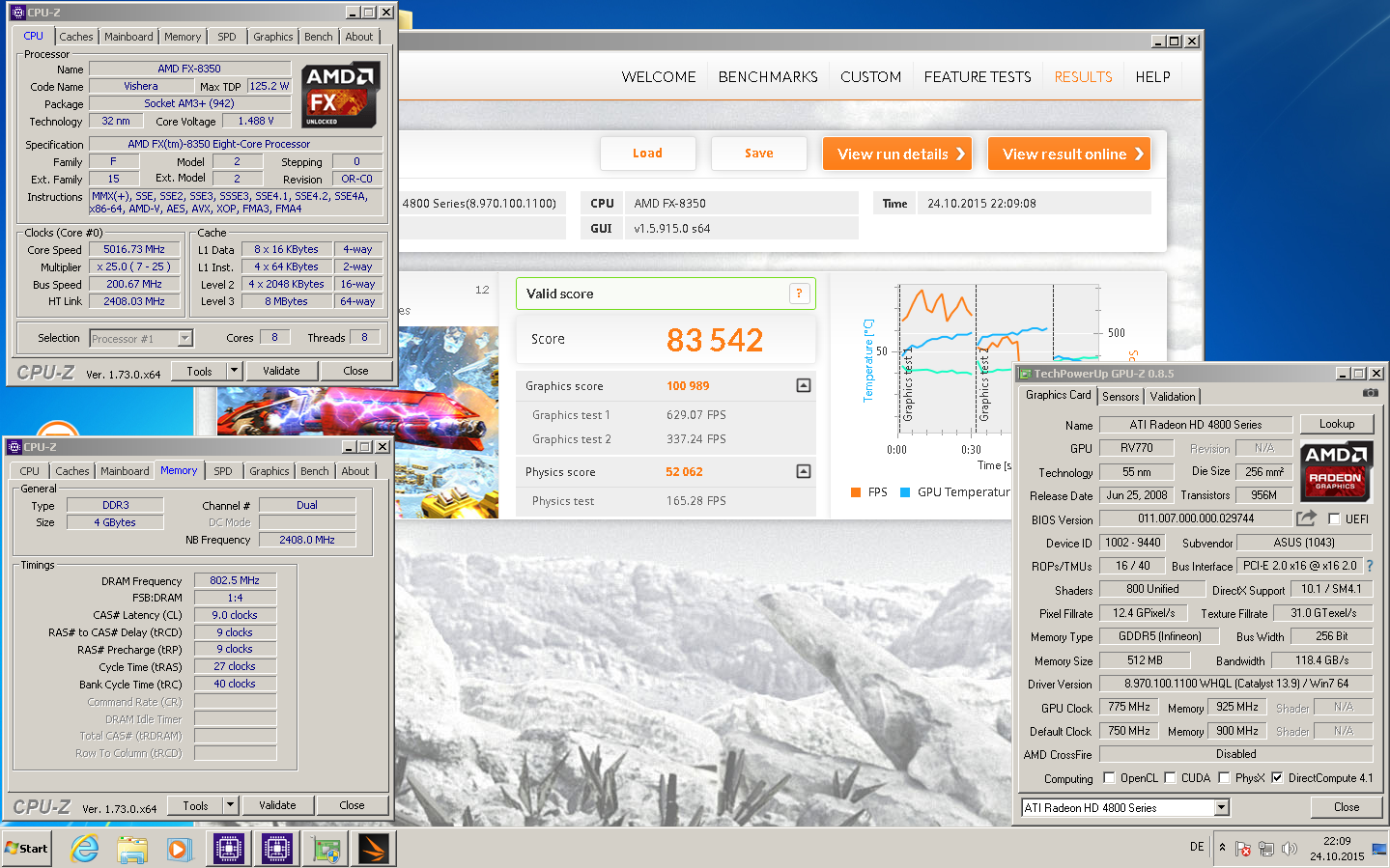
Task: Open Windows Explorer folder in the taskbar
Action: point(132,849)
